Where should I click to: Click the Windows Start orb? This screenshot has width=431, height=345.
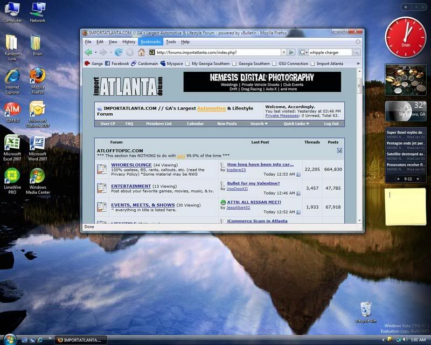[x=10, y=340]
